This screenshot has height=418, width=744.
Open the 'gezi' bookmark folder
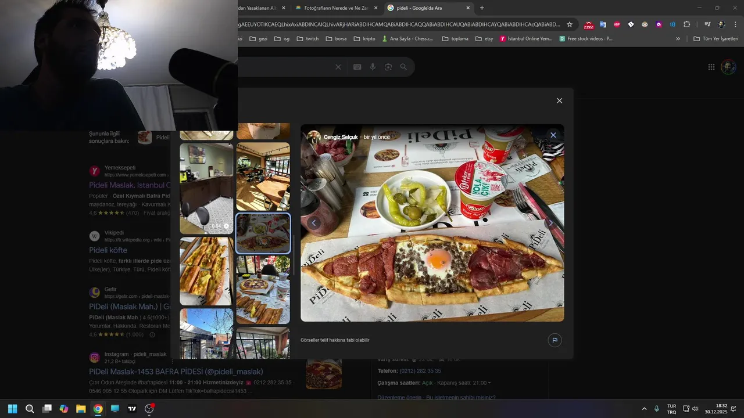pos(258,39)
